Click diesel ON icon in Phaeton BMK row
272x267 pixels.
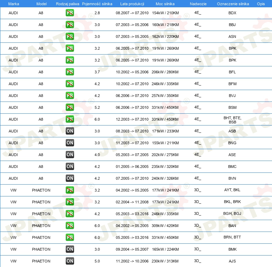[x=70, y=249]
